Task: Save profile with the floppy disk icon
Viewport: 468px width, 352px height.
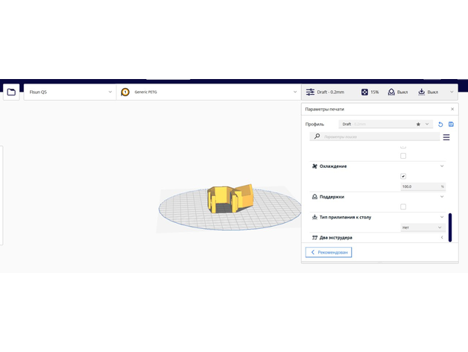Action: (x=451, y=124)
